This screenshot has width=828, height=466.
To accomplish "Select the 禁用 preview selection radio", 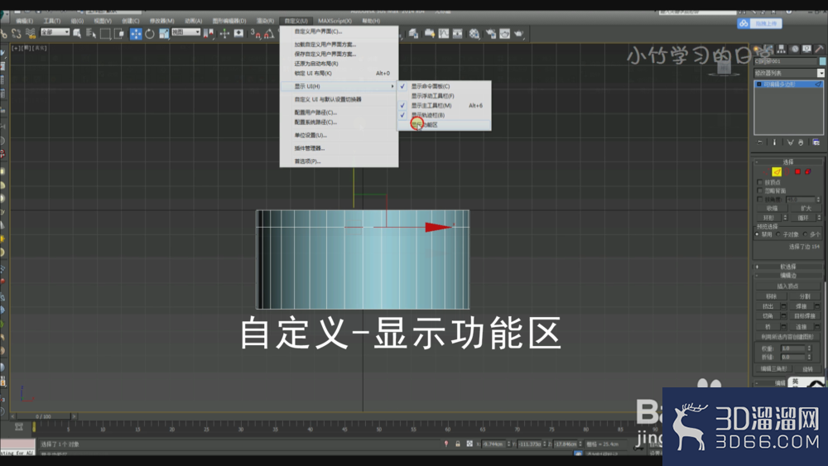I will tap(758, 234).
